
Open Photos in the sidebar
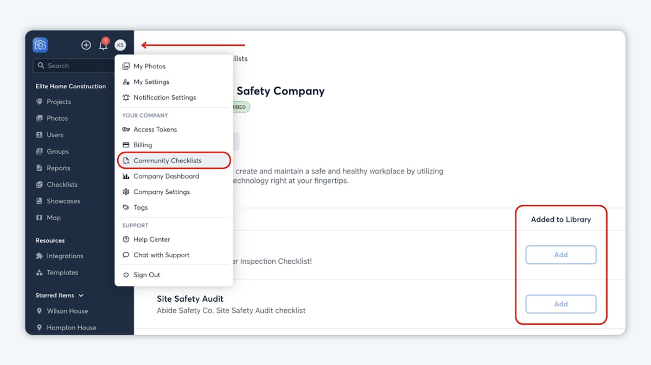click(x=57, y=118)
